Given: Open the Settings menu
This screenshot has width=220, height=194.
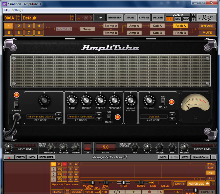Looking at the screenshot, I should coord(17,10).
